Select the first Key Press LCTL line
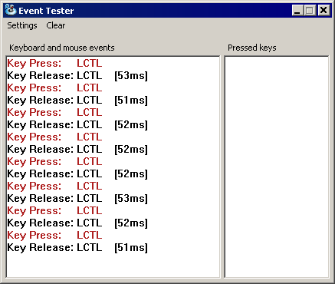The width and height of the screenshot is (335, 284). tap(54, 63)
